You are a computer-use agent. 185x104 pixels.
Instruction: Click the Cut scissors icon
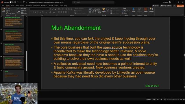(x=7, y=8)
